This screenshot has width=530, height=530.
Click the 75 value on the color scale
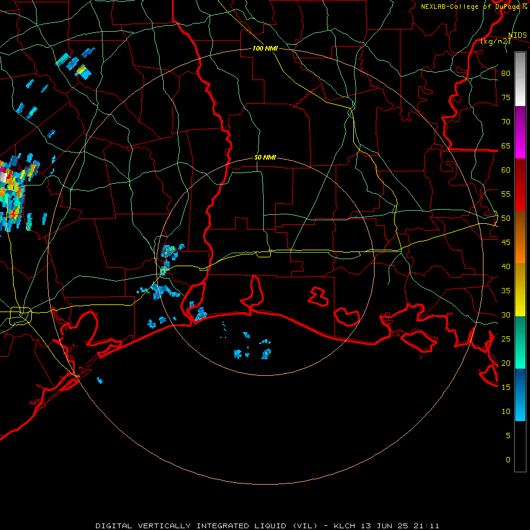click(506, 98)
